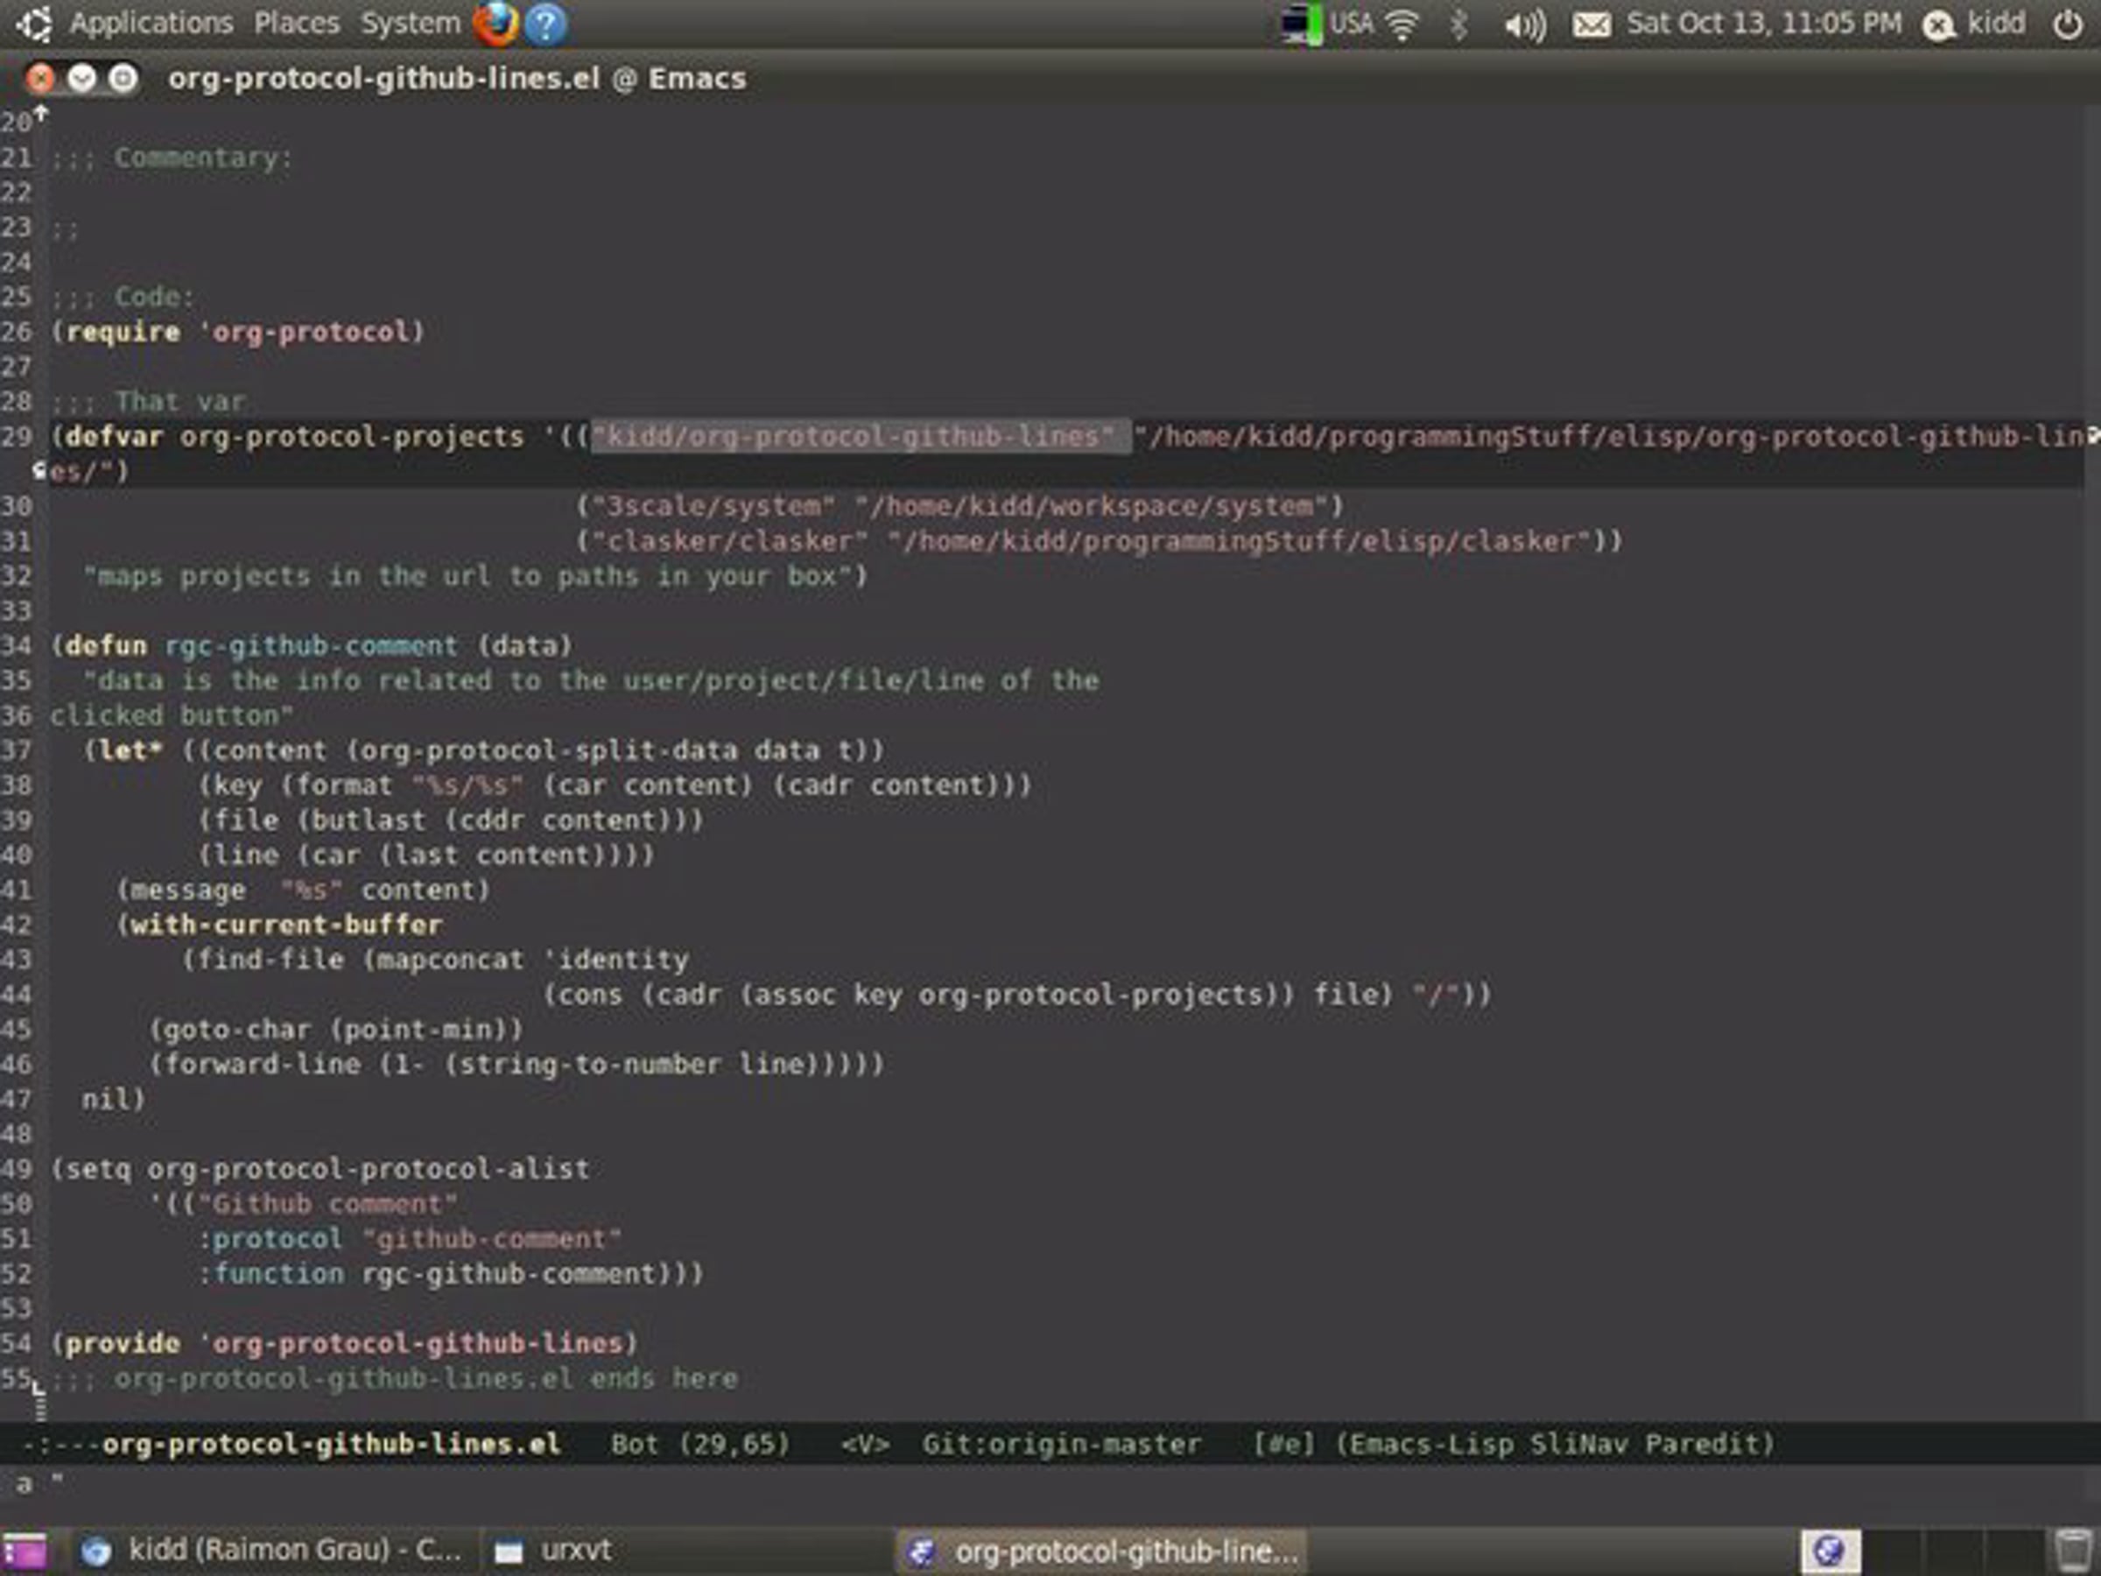Click the "Github comment" string
Image resolution: width=2101 pixels, height=1576 pixels.
[327, 1204]
